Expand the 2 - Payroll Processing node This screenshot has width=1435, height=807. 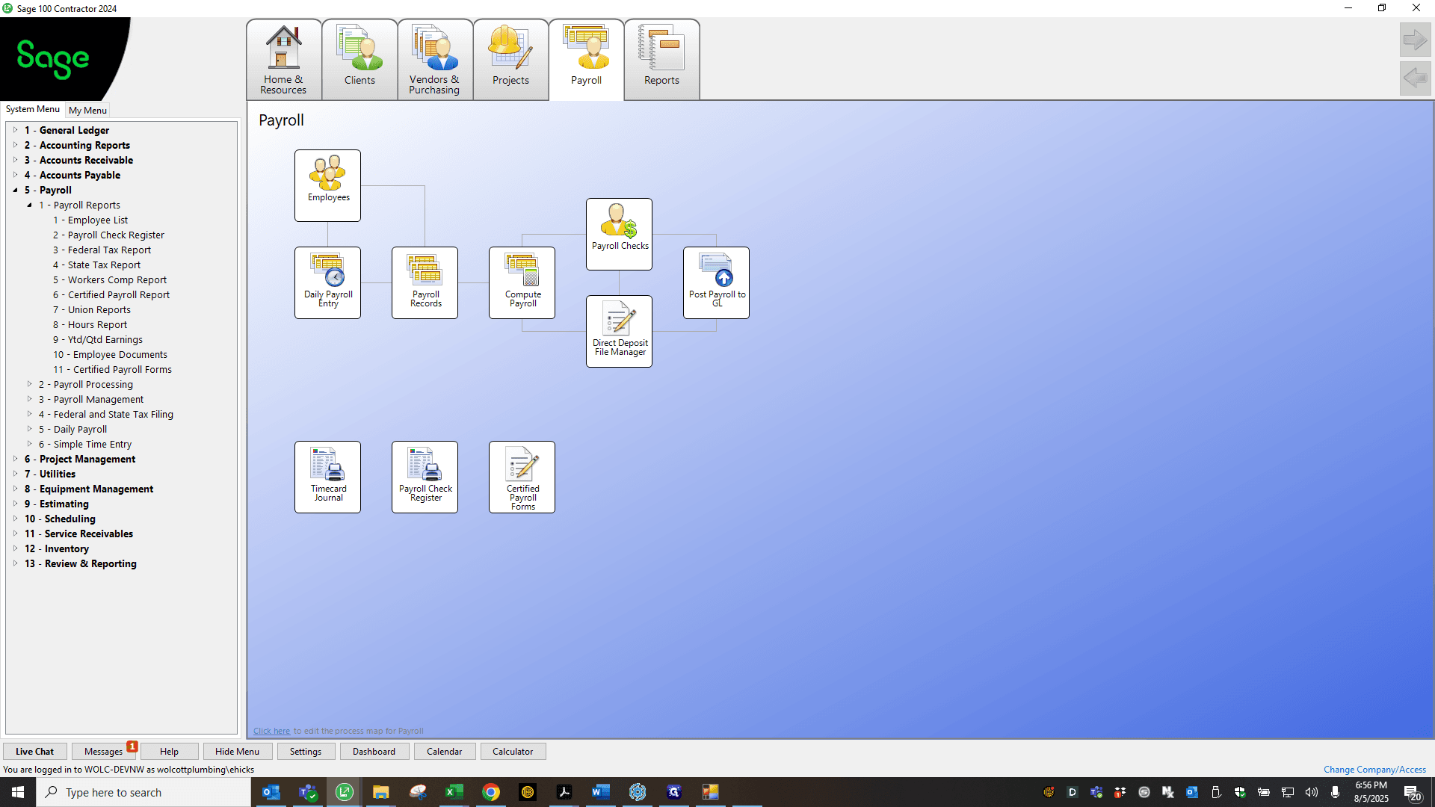point(30,384)
